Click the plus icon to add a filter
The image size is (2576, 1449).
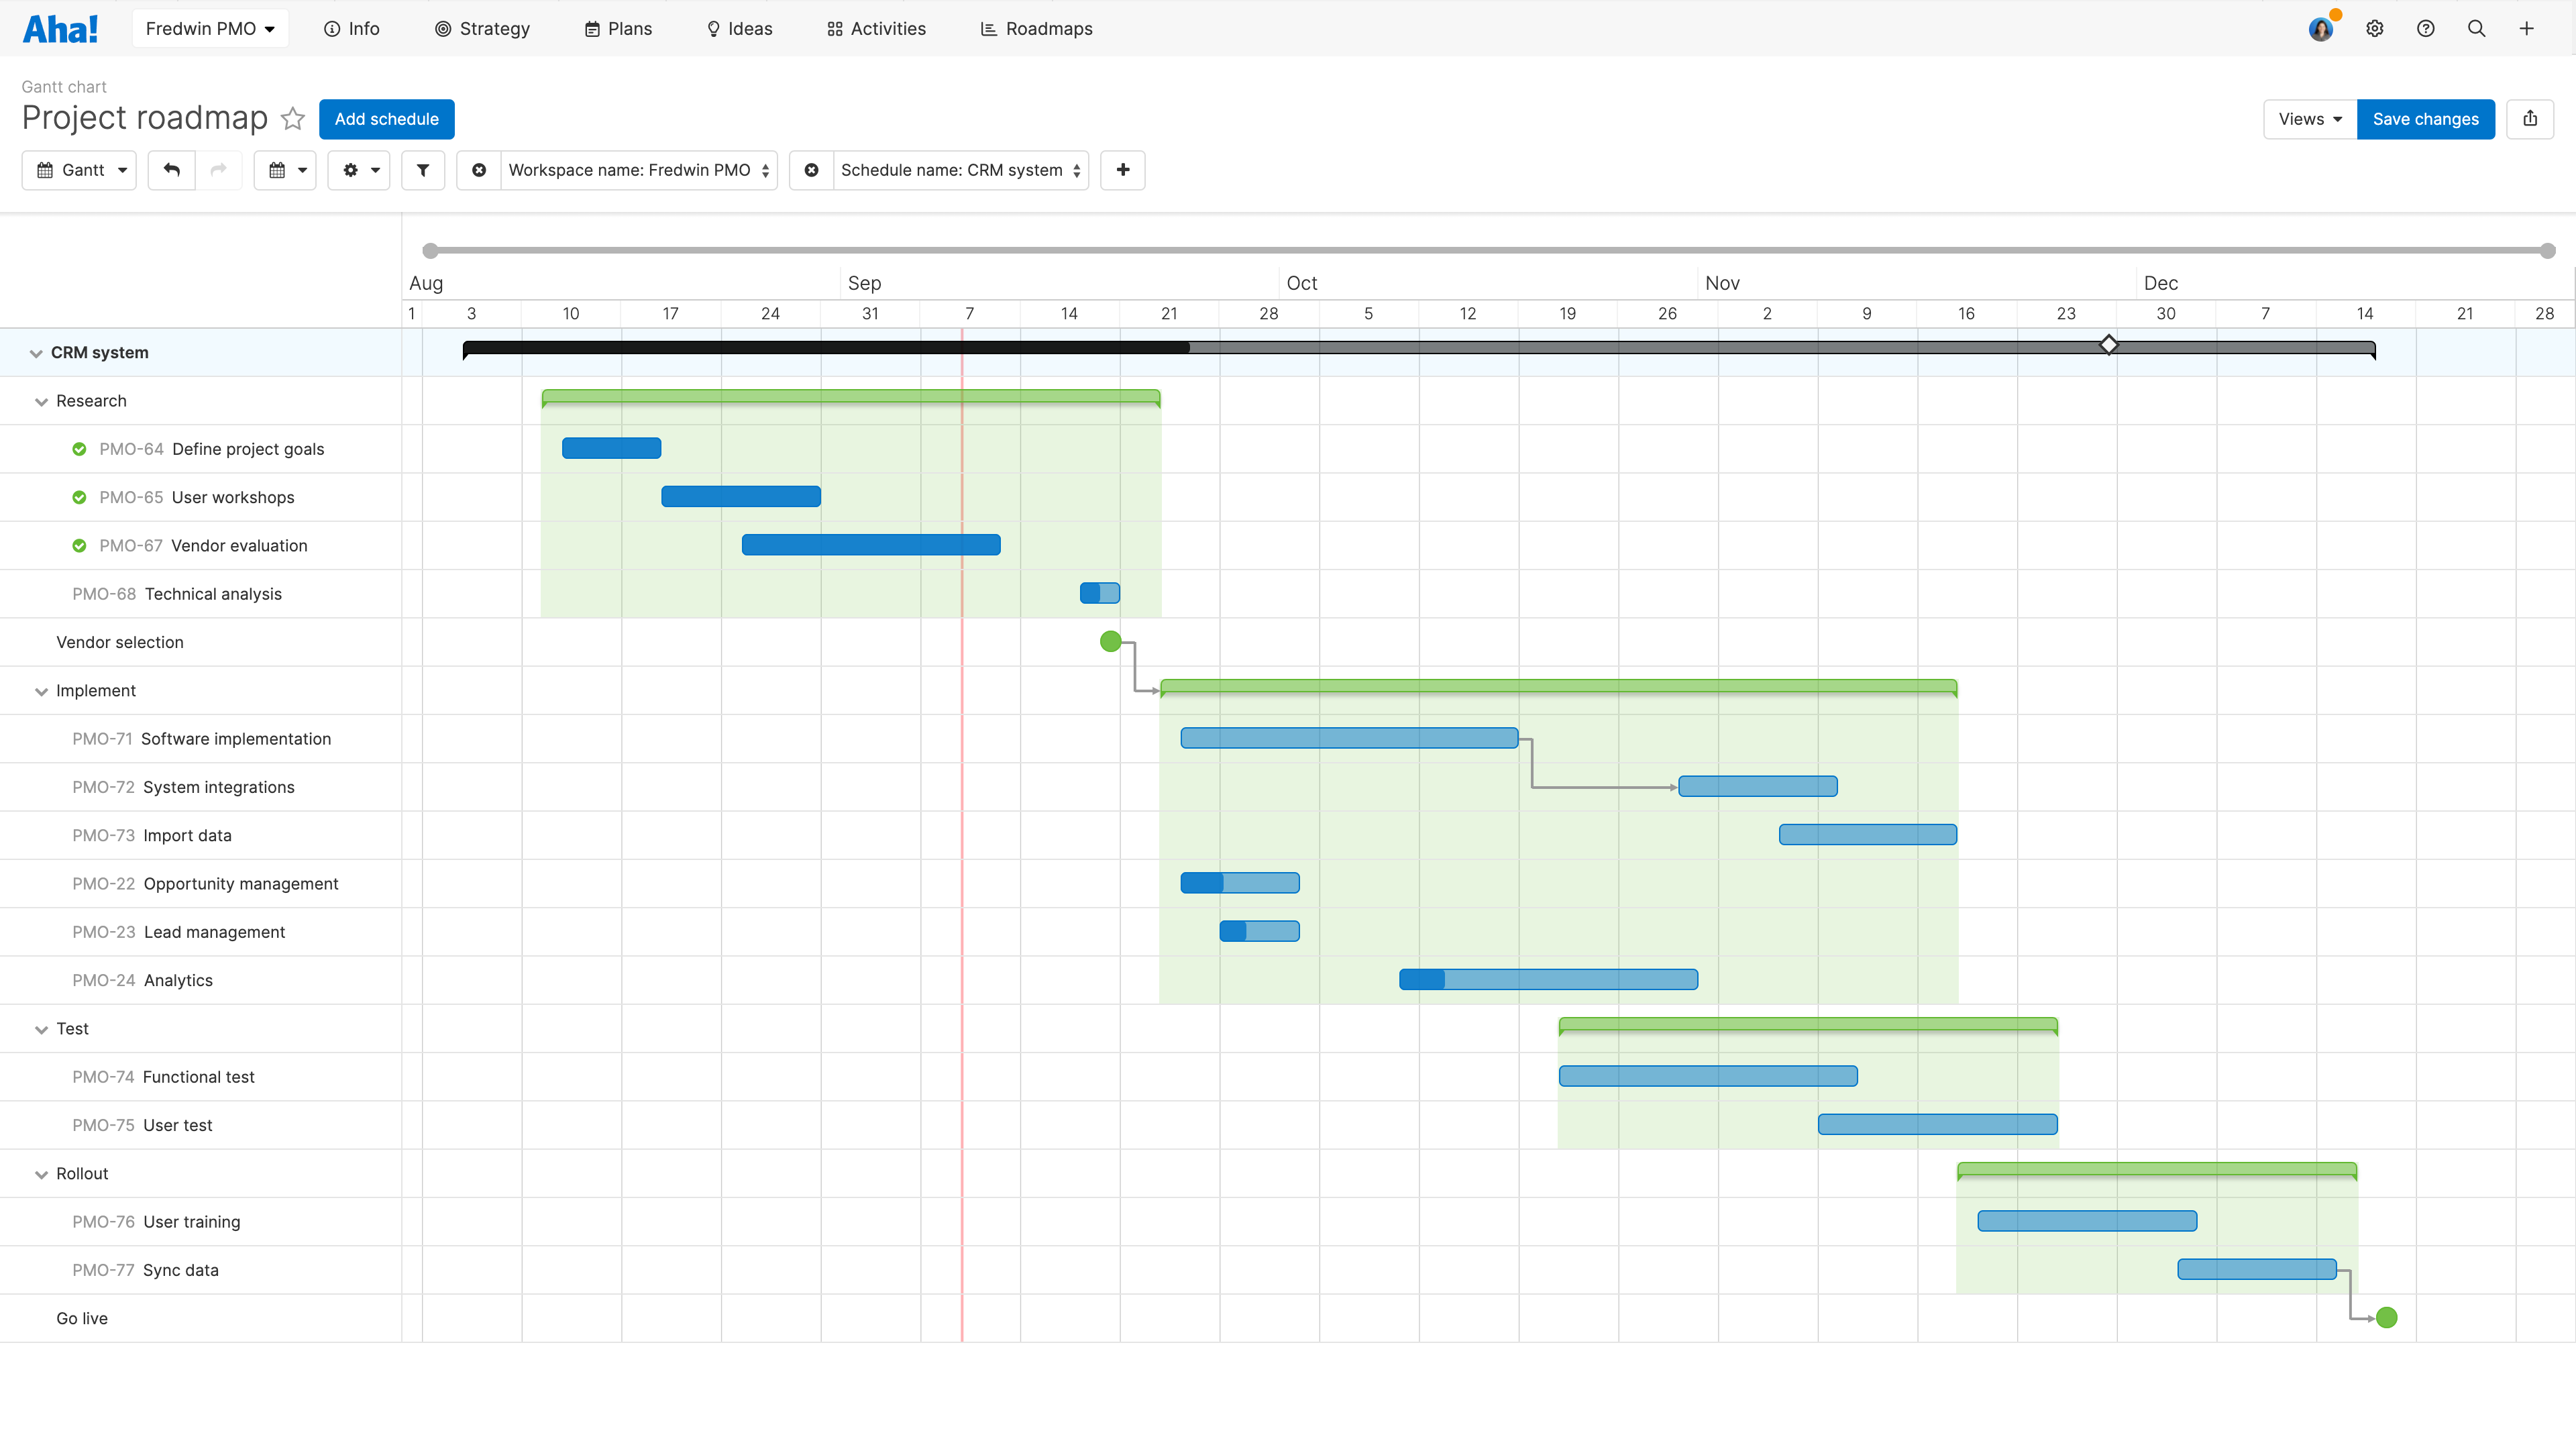(x=1123, y=170)
